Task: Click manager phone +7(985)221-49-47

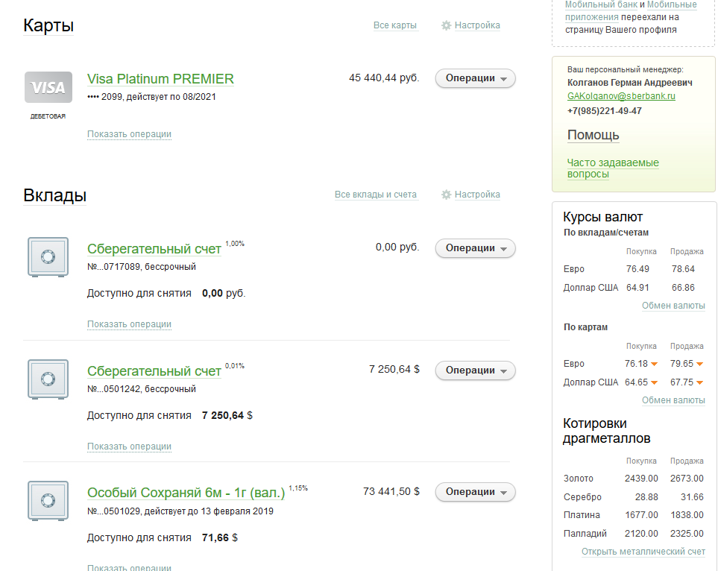Action: click(605, 111)
